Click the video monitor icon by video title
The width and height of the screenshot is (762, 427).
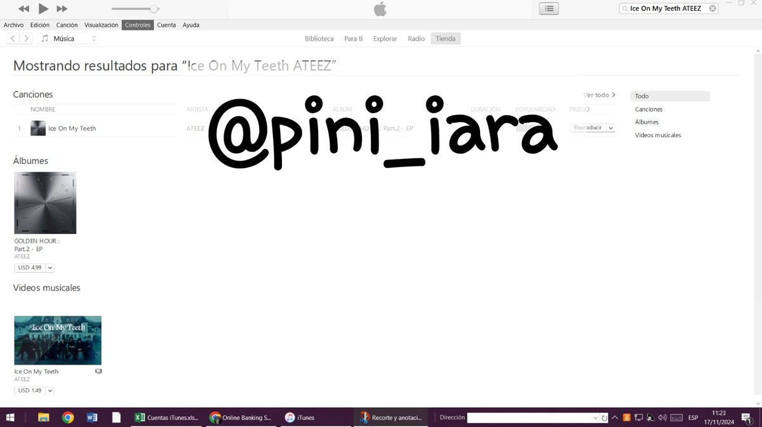[98, 371]
